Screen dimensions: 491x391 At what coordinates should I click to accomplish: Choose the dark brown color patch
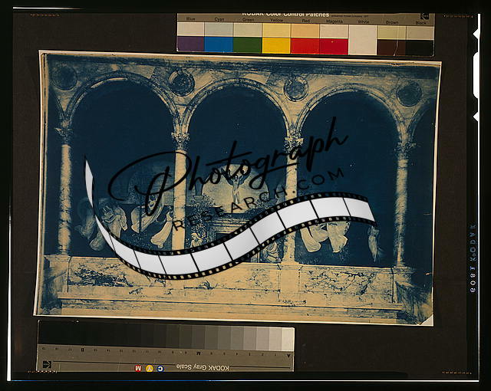[x=390, y=47]
